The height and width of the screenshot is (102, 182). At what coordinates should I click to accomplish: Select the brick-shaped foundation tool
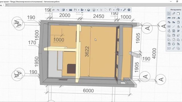(169, 22)
